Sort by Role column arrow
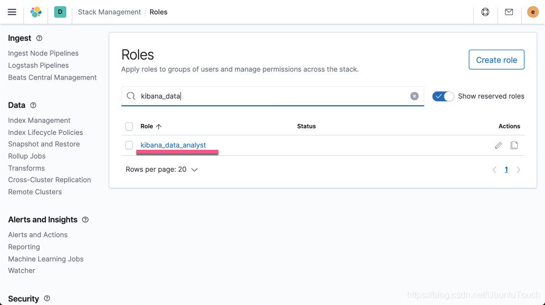Image resolution: width=545 pixels, height=305 pixels. (x=159, y=127)
